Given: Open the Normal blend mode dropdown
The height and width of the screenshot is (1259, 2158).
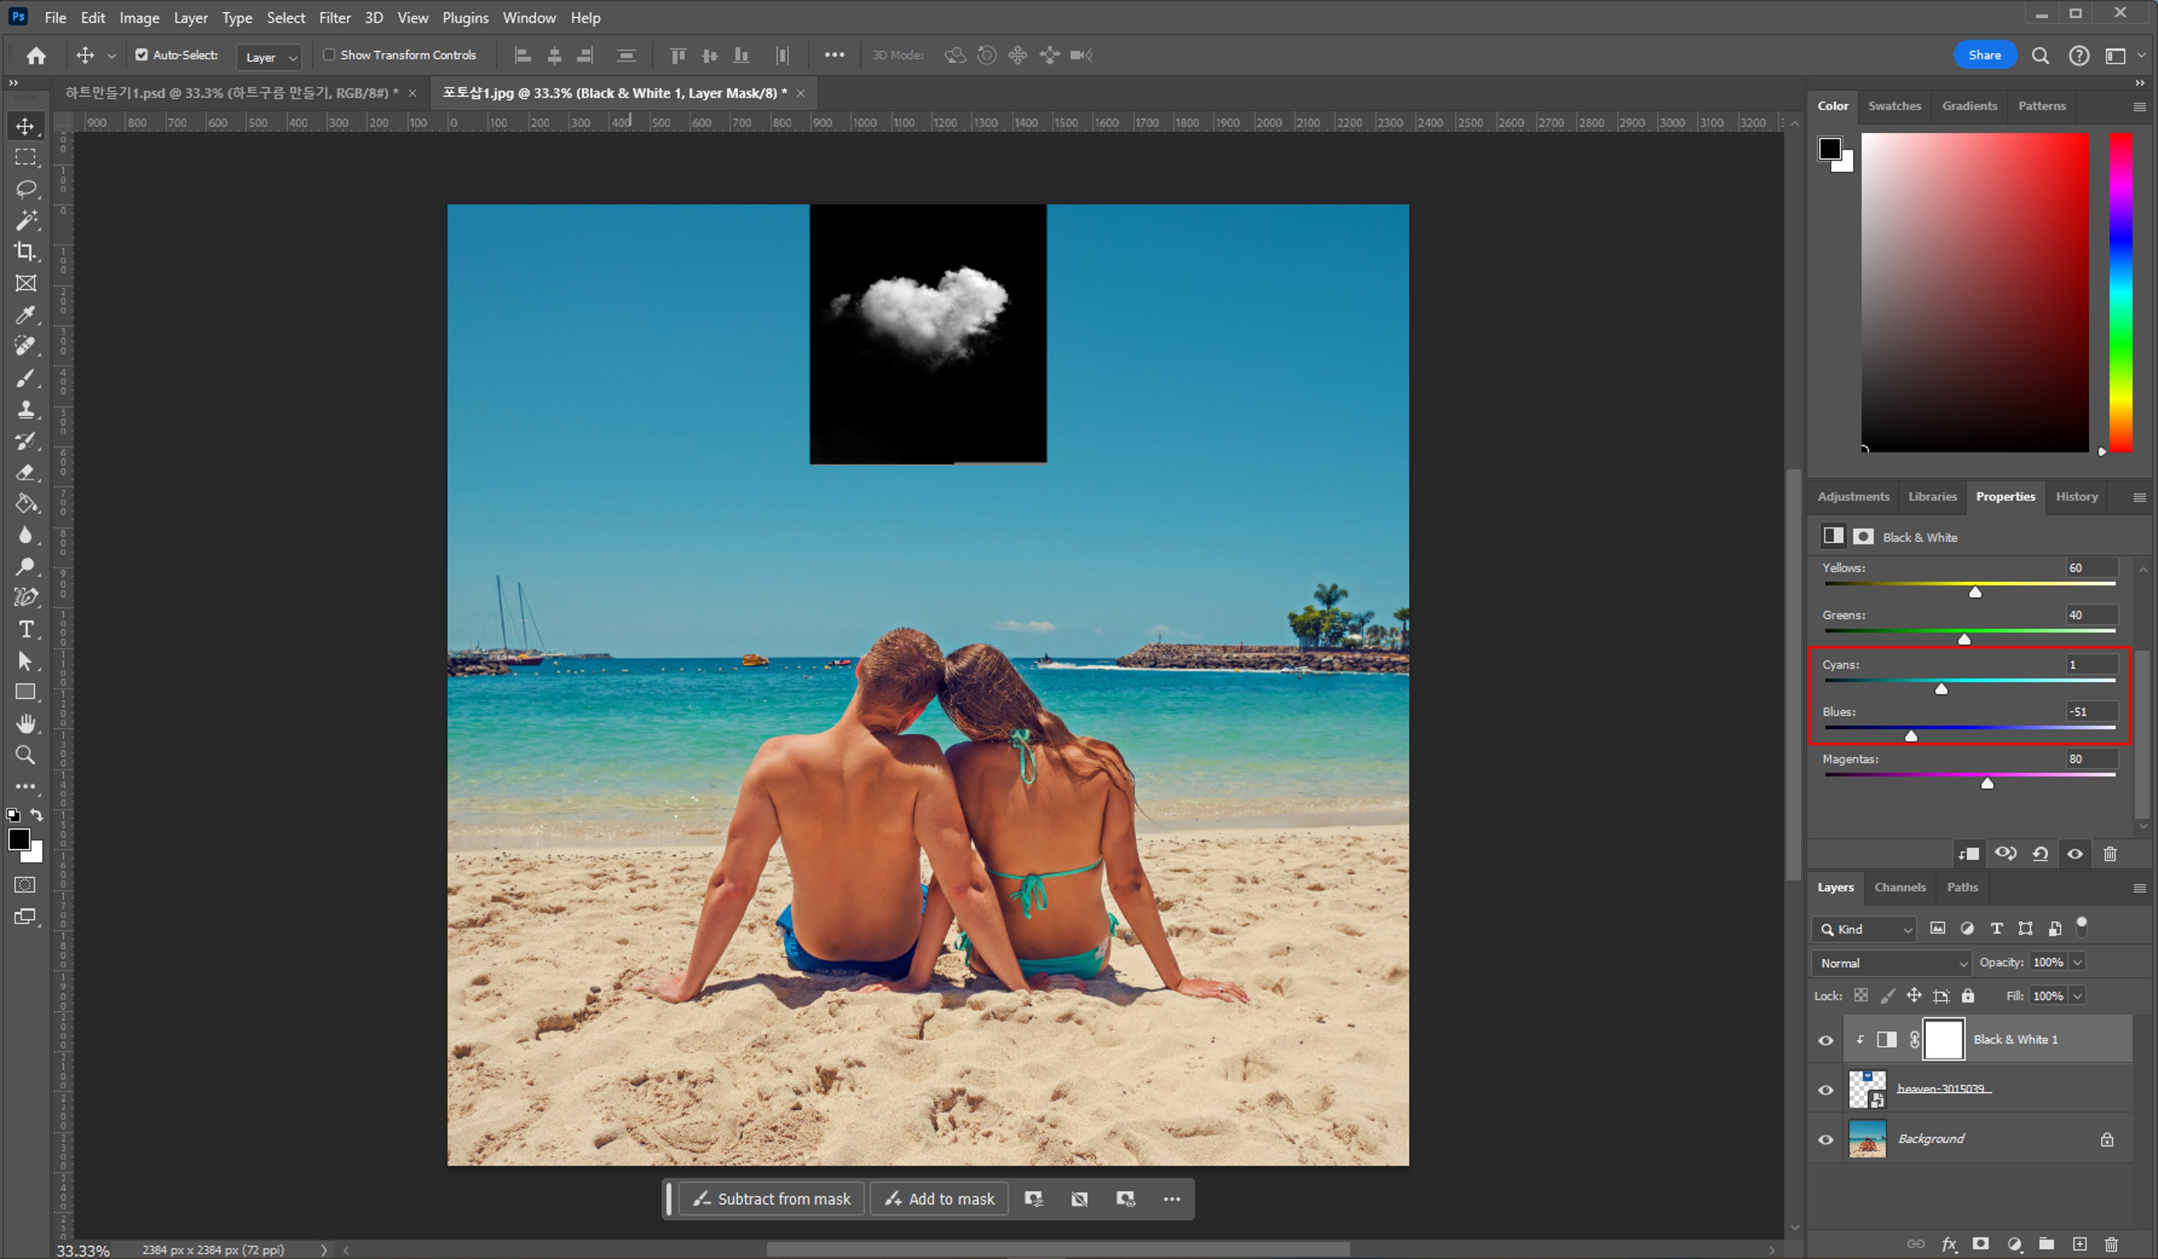Looking at the screenshot, I should (1891, 962).
